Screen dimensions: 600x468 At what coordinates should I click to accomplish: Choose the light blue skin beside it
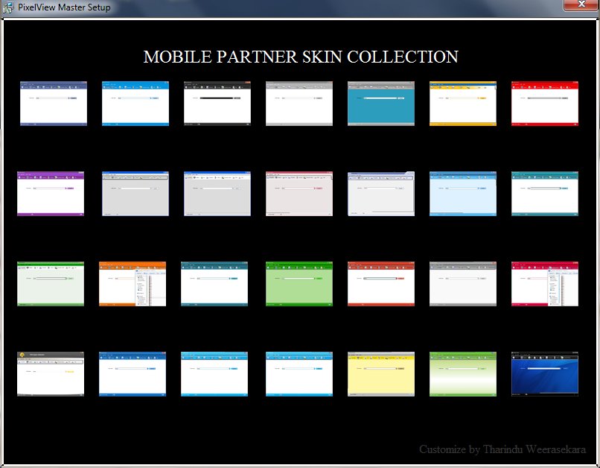tap(135, 102)
